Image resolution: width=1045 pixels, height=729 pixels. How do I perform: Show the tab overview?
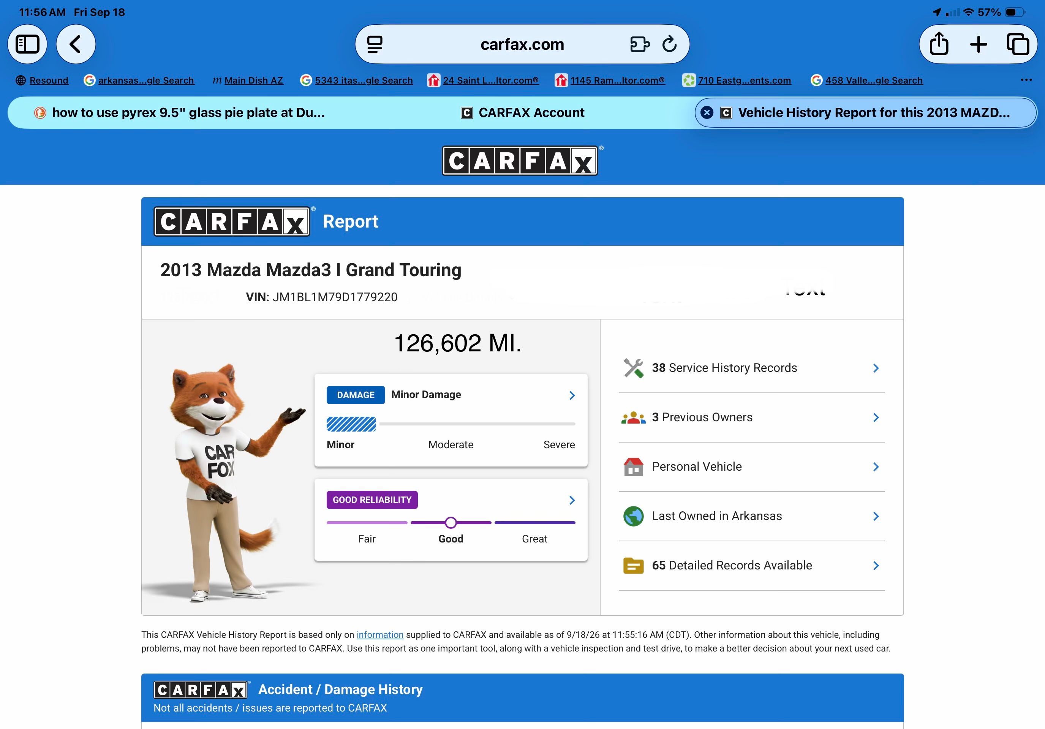pos(1018,44)
